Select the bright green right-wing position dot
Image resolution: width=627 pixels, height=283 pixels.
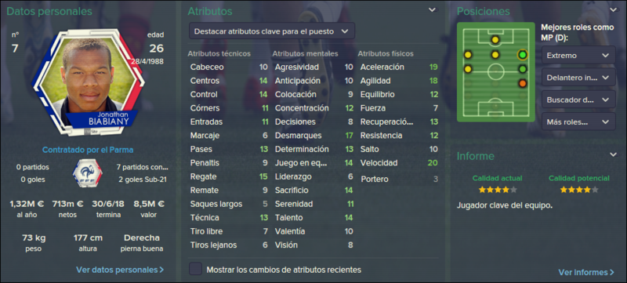coord(522,54)
